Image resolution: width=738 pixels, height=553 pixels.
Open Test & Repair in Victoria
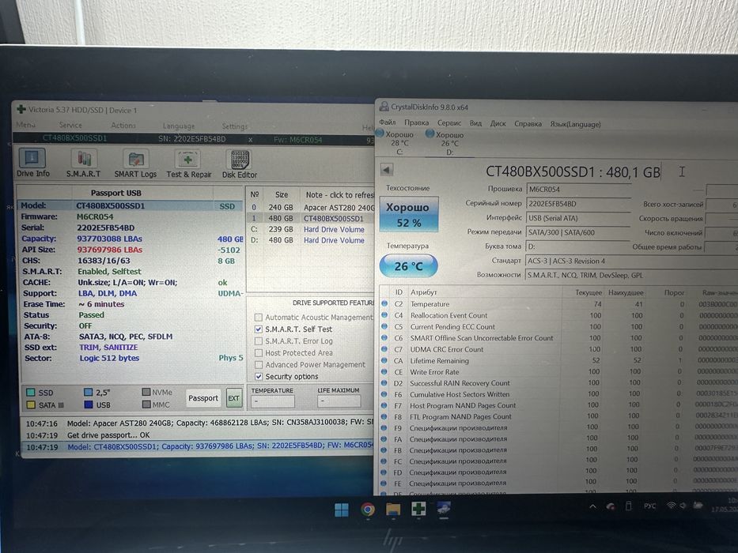[188, 164]
